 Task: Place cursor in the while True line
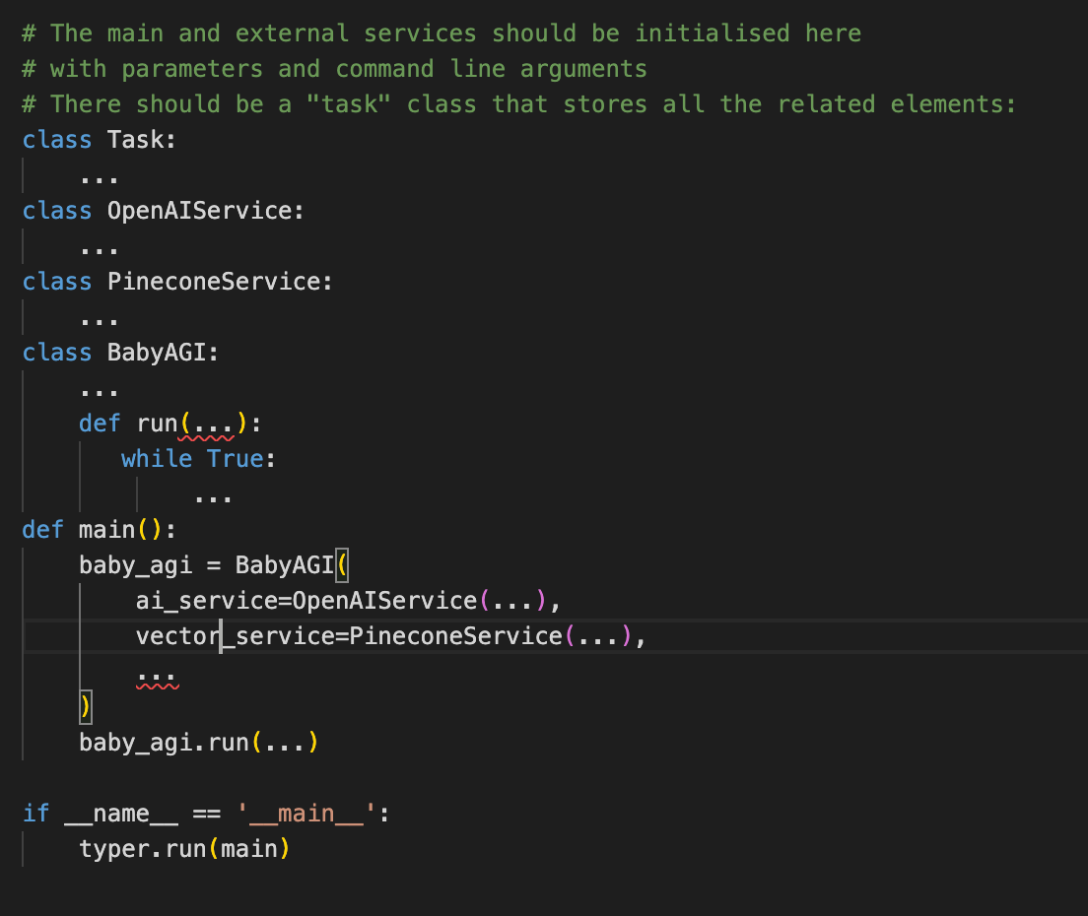(x=197, y=458)
